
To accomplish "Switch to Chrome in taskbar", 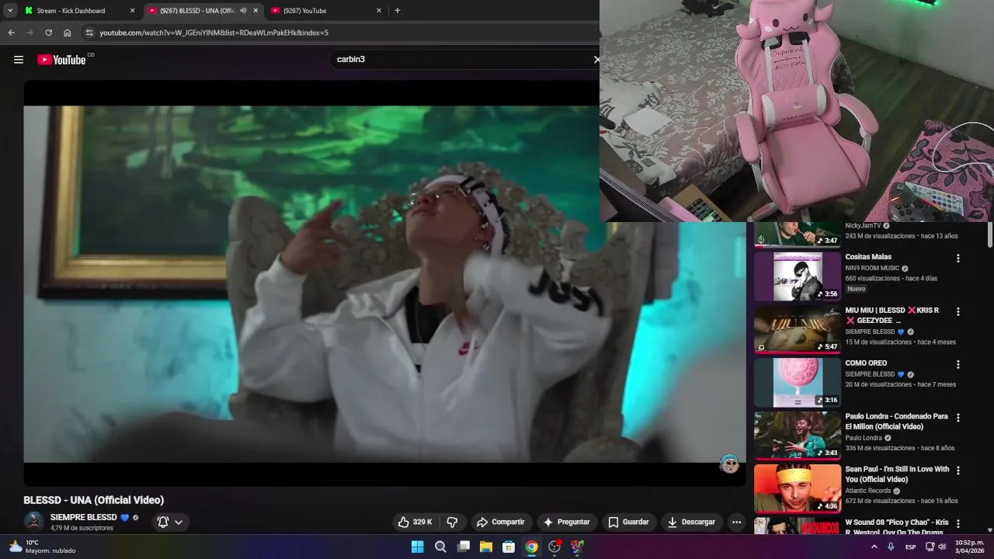I will 531,547.
